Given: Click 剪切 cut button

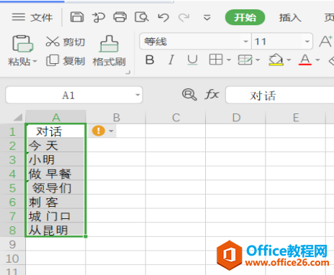Looking at the screenshot, I should 66,42.
